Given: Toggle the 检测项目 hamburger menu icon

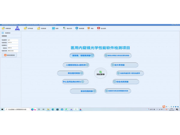Looking at the screenshot, I should pyautogui.click(x=3, y=33).
